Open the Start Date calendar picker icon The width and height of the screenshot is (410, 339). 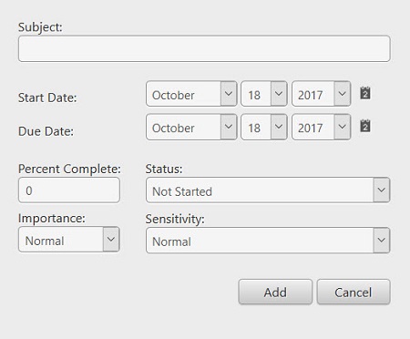(x=365, y=93)
